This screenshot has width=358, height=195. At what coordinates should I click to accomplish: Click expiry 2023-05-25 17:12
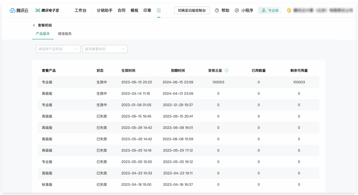click(x=178, y=150)
